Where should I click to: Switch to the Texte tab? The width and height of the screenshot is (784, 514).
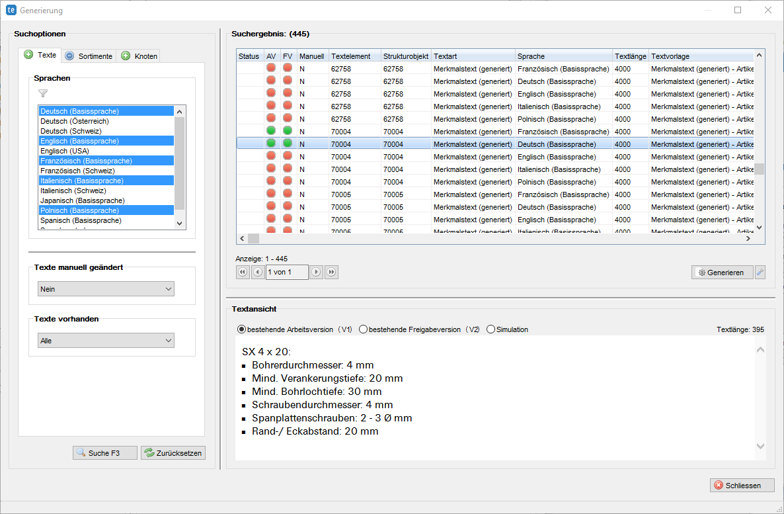pyautogui.click(x=40, y=55)
